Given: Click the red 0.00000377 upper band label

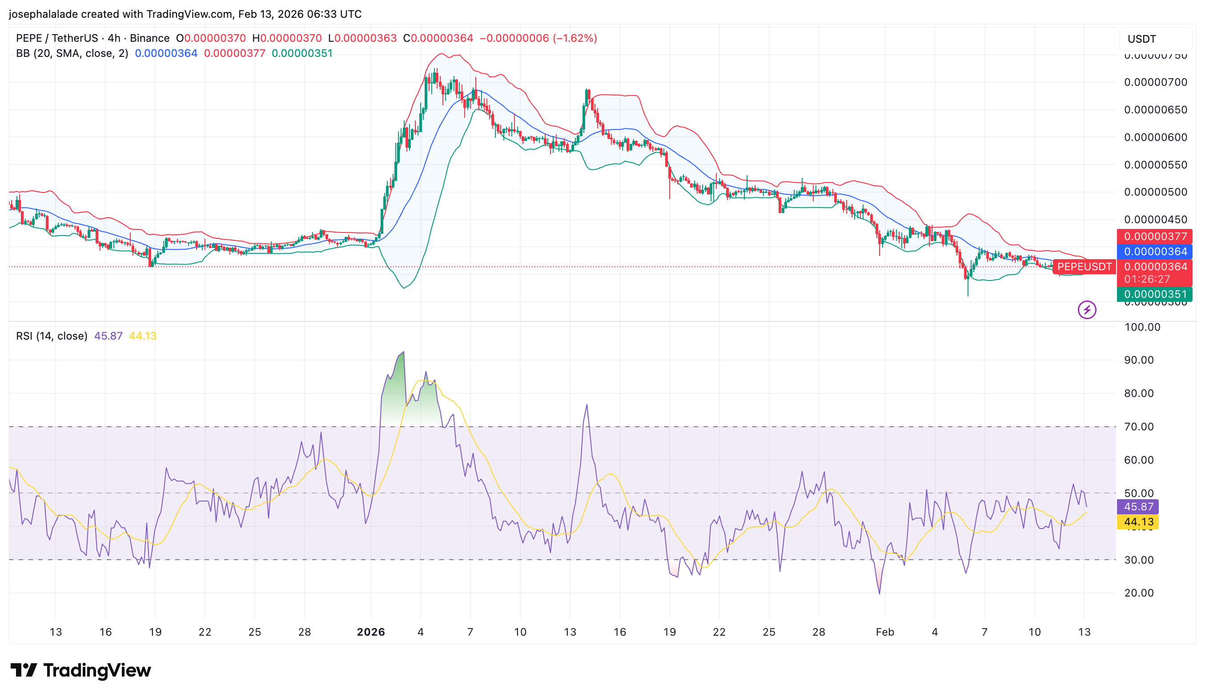Looking at the screenshot, I should 1155,236.
